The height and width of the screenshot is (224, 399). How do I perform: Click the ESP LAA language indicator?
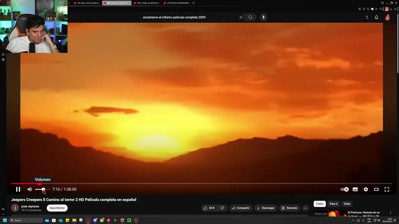369,220
